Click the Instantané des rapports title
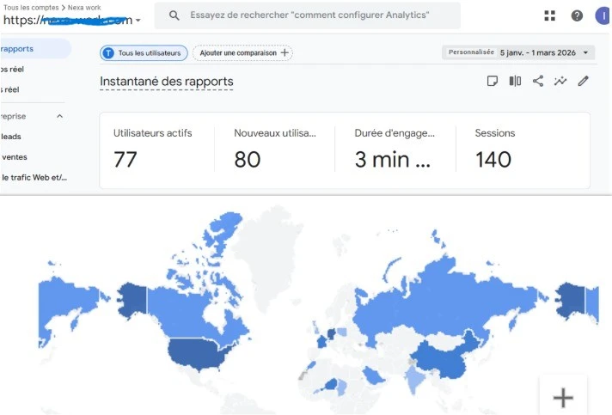This screenshot has height=415, width=612. click(x=167, y=82)
